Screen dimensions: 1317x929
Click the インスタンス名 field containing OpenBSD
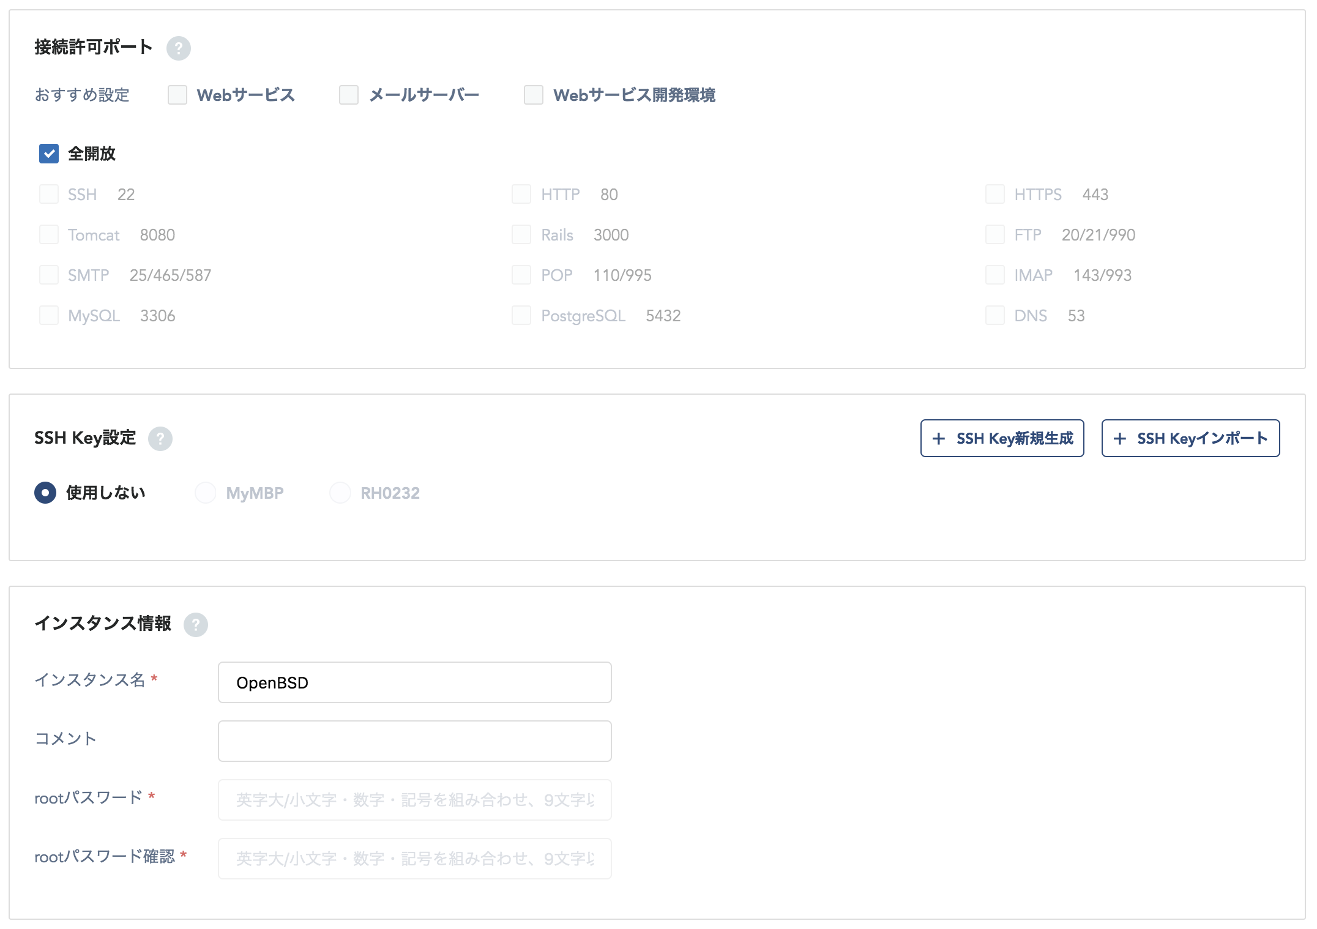414,682
